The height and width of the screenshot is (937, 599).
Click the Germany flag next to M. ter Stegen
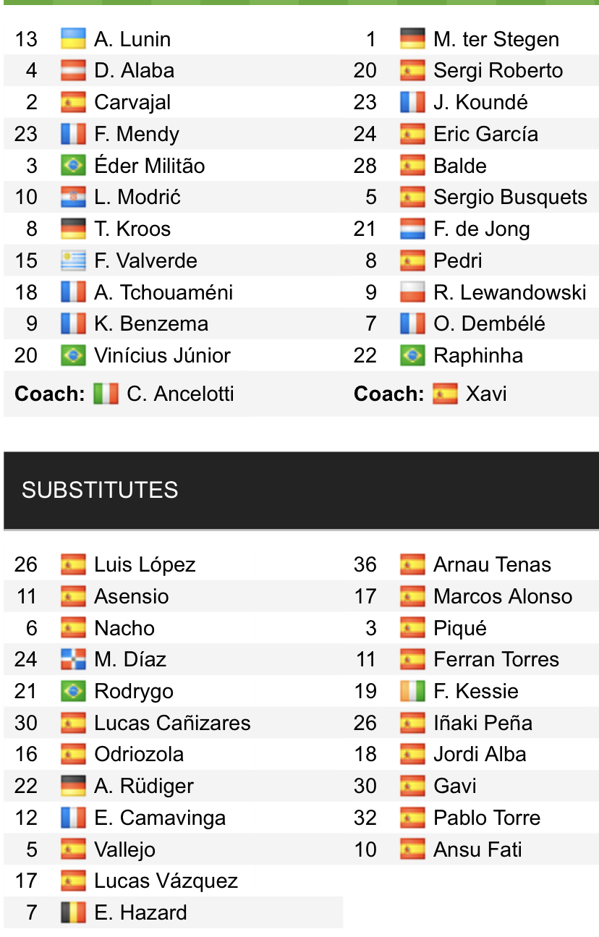412,39
